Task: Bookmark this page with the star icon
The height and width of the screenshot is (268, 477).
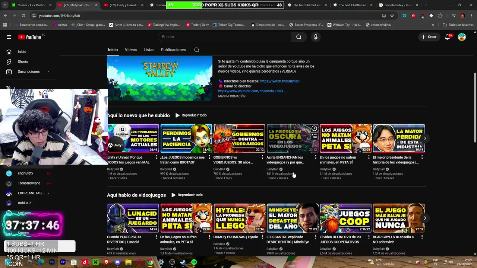Action: (392, 16)
